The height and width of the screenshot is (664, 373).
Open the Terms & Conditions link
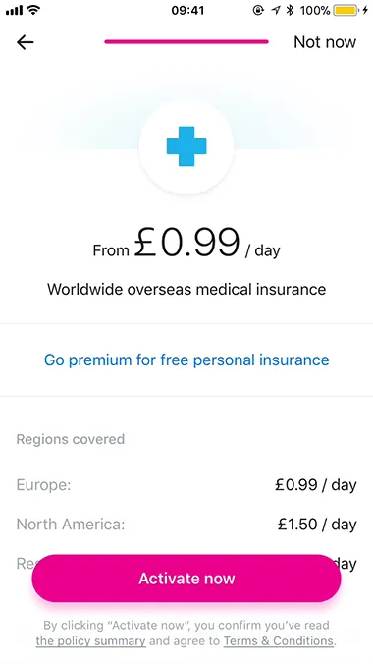(x=279, y=641)
